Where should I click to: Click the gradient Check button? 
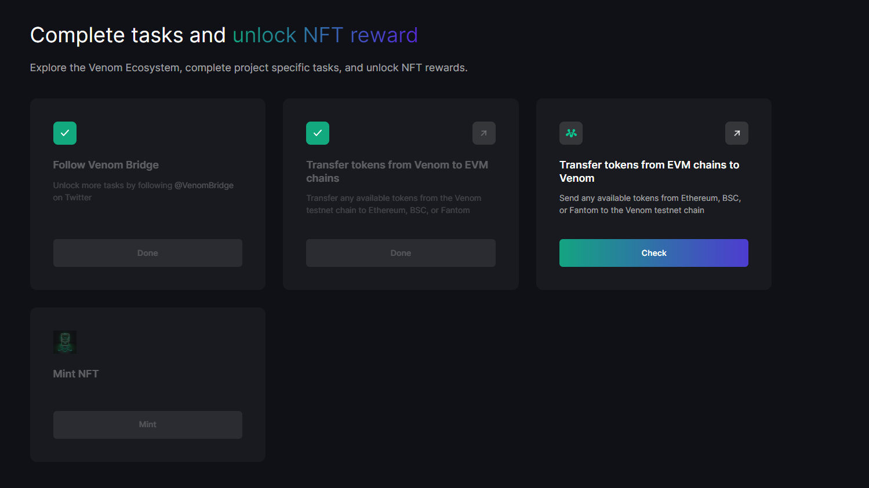654,253
